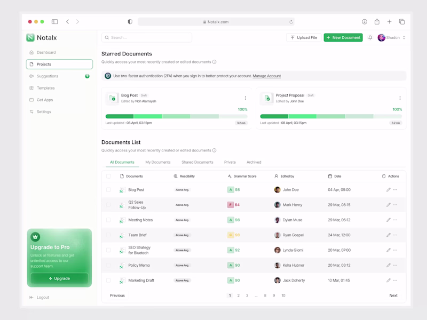Click the Project Proposal progress bar
This screenshot has width=427, height=320.
pos(331,116)
